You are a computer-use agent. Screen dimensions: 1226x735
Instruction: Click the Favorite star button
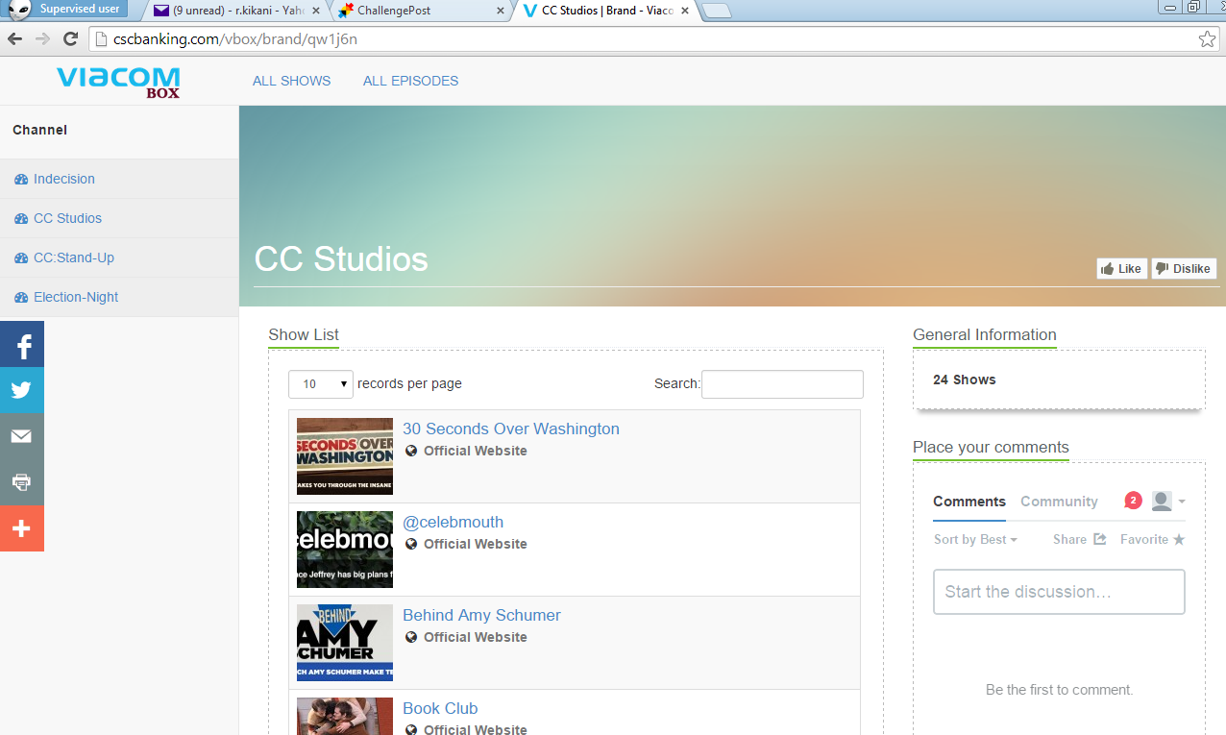[x=1153, y=540]
